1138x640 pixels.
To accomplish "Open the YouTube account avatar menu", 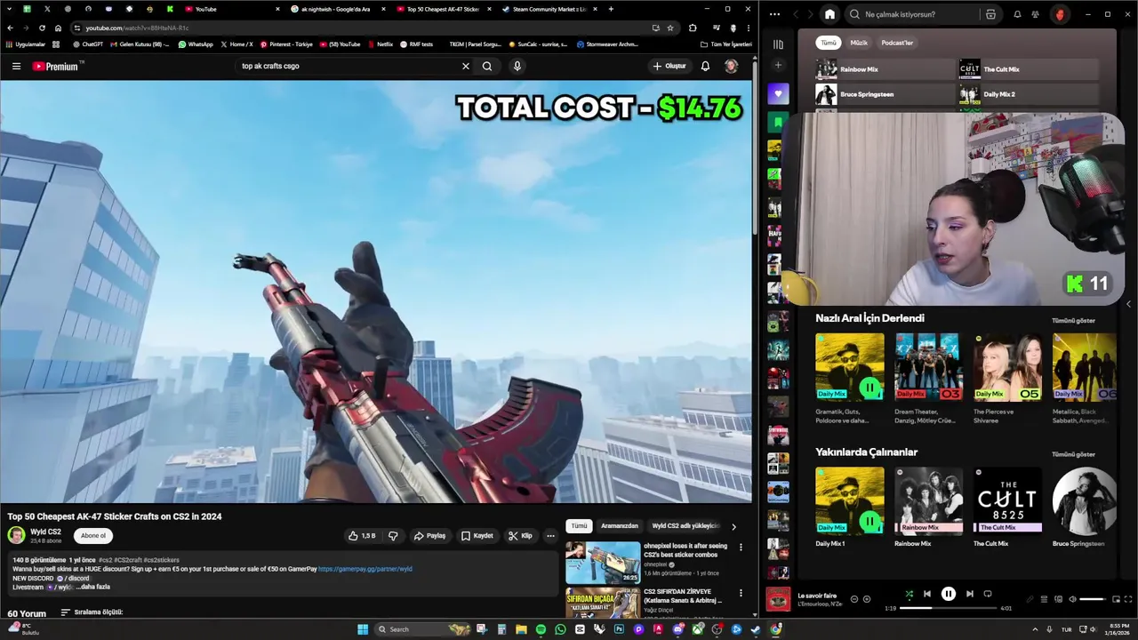I will tap(731, 66).
